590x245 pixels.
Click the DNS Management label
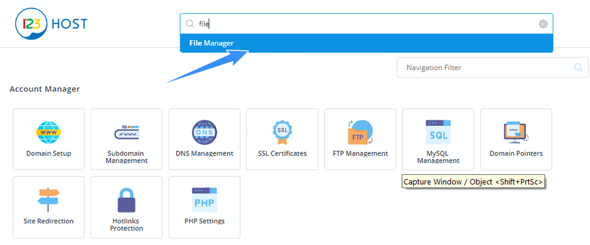click(x=205, y=154)
